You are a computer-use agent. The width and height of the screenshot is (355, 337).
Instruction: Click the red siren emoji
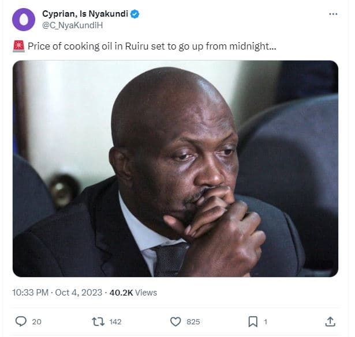click(x=17, y=46)
